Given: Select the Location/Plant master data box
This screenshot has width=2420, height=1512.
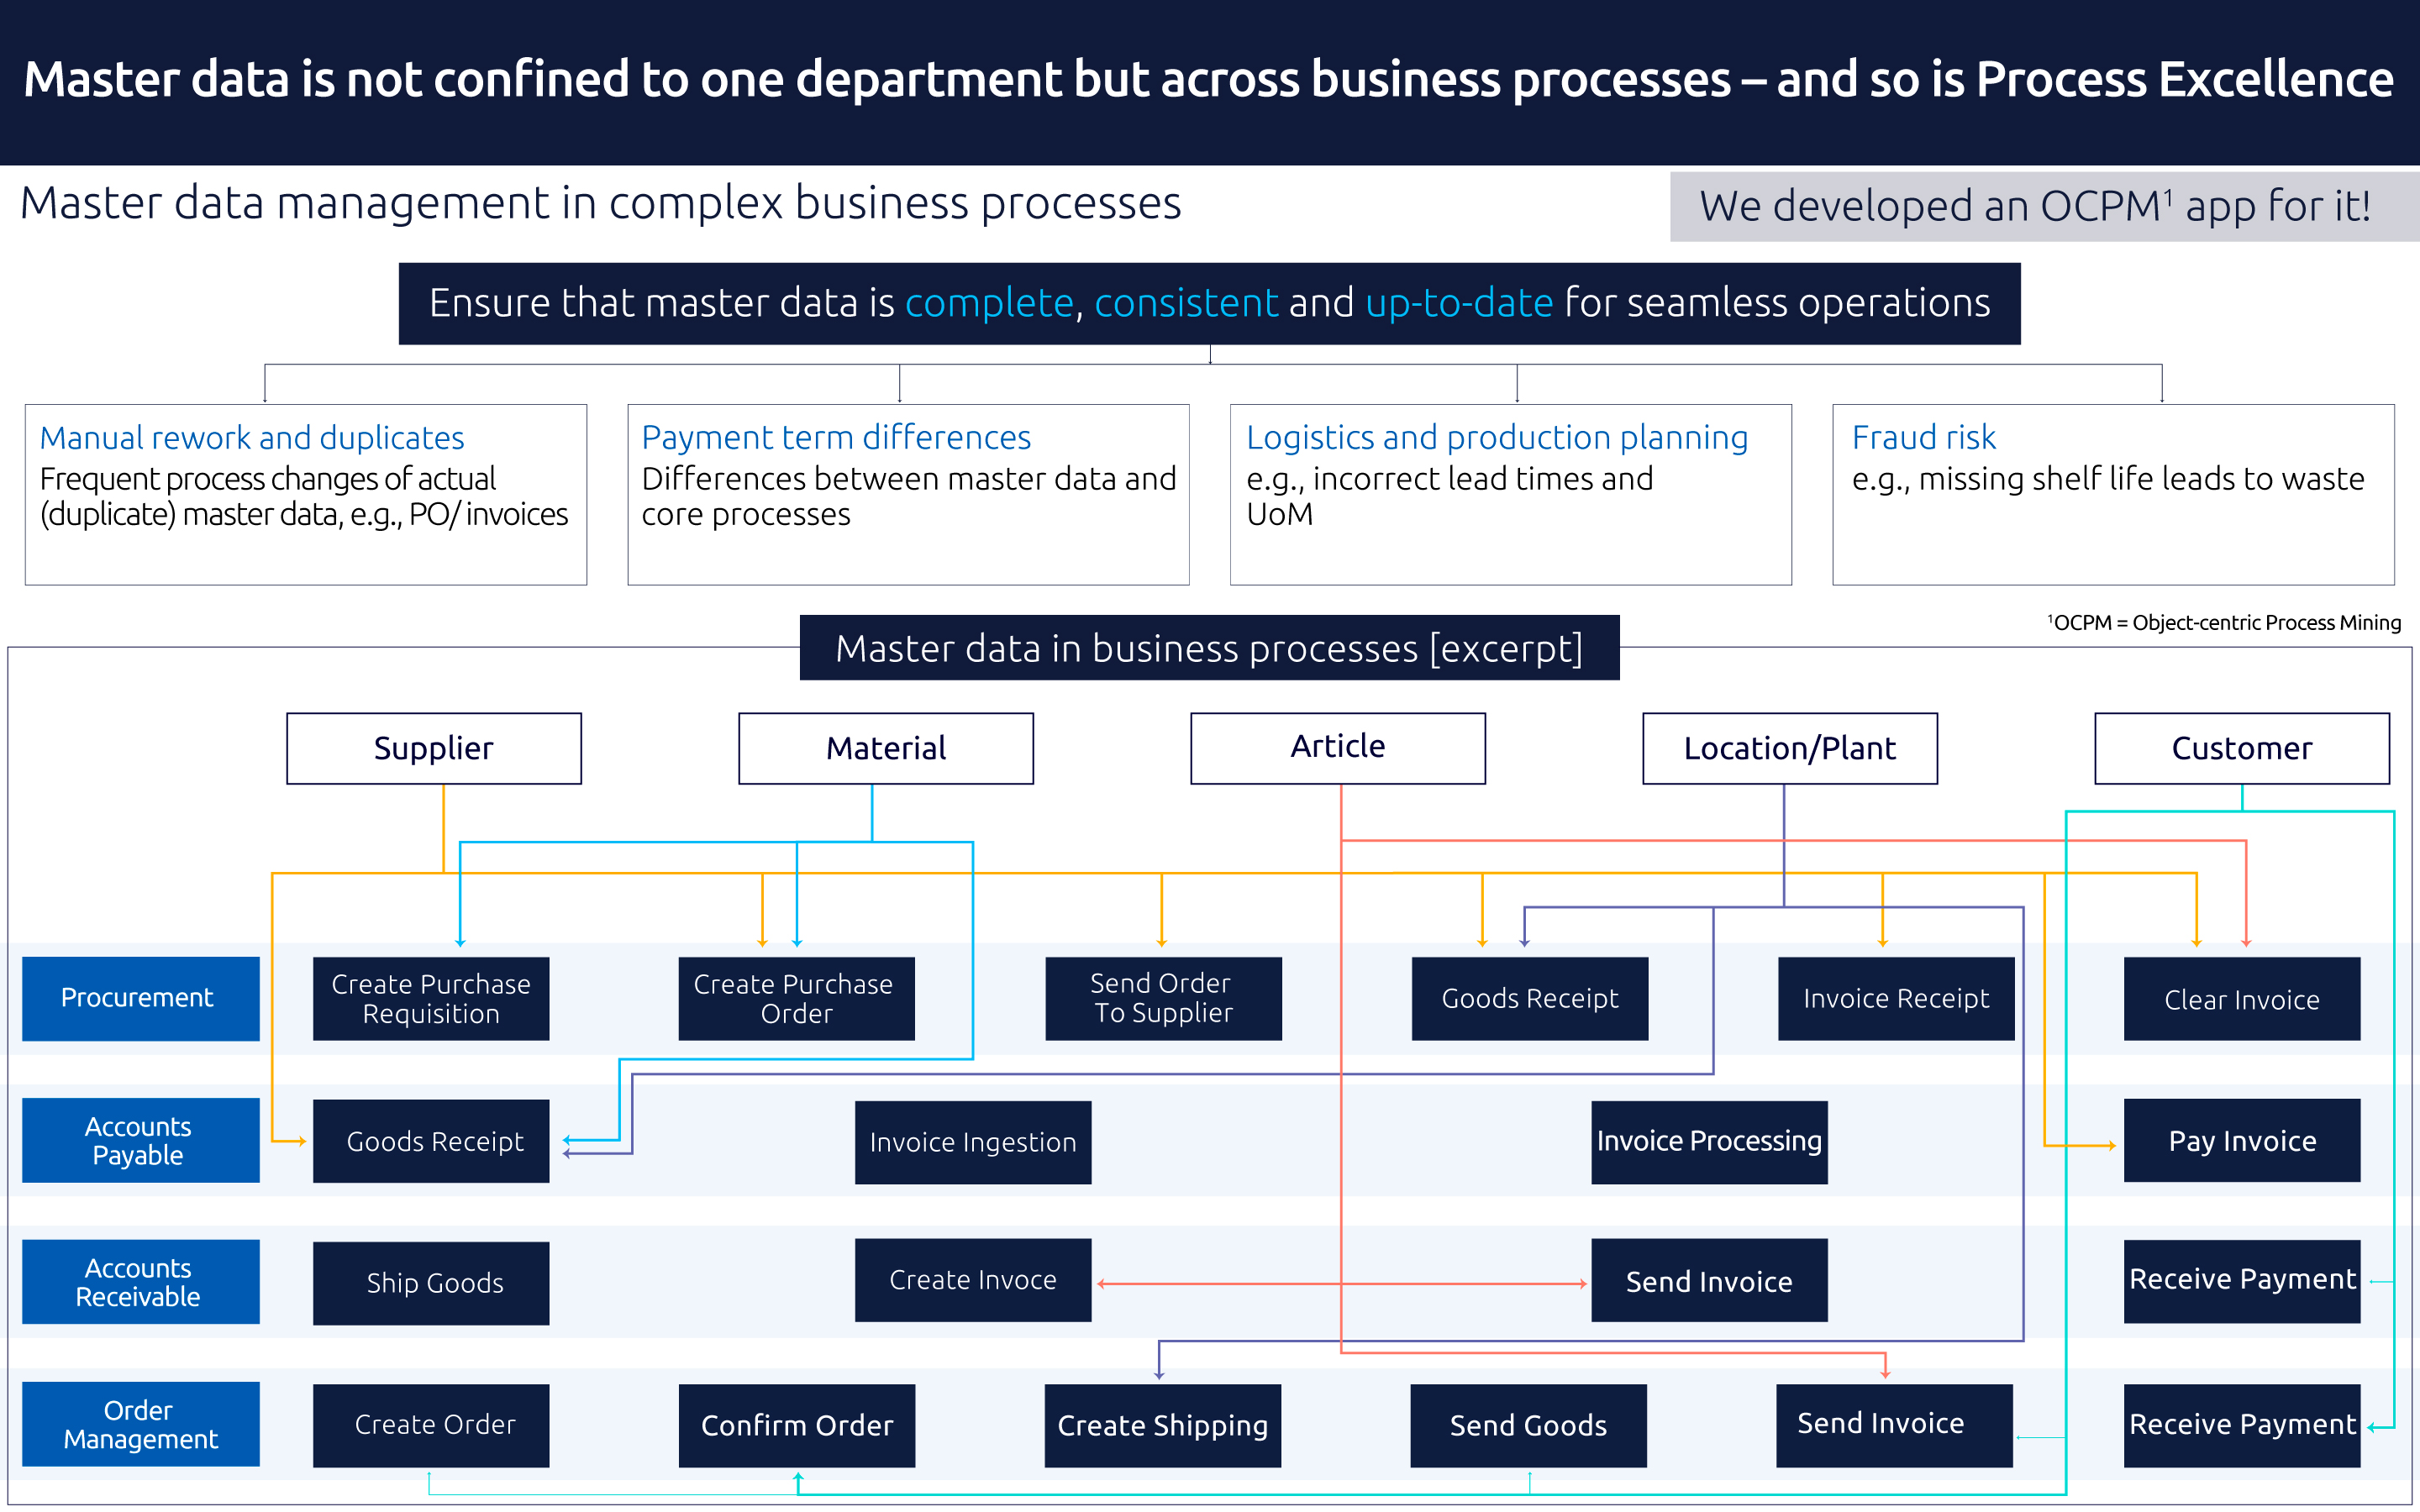Looking at the screenshot, I should 1789,748.
